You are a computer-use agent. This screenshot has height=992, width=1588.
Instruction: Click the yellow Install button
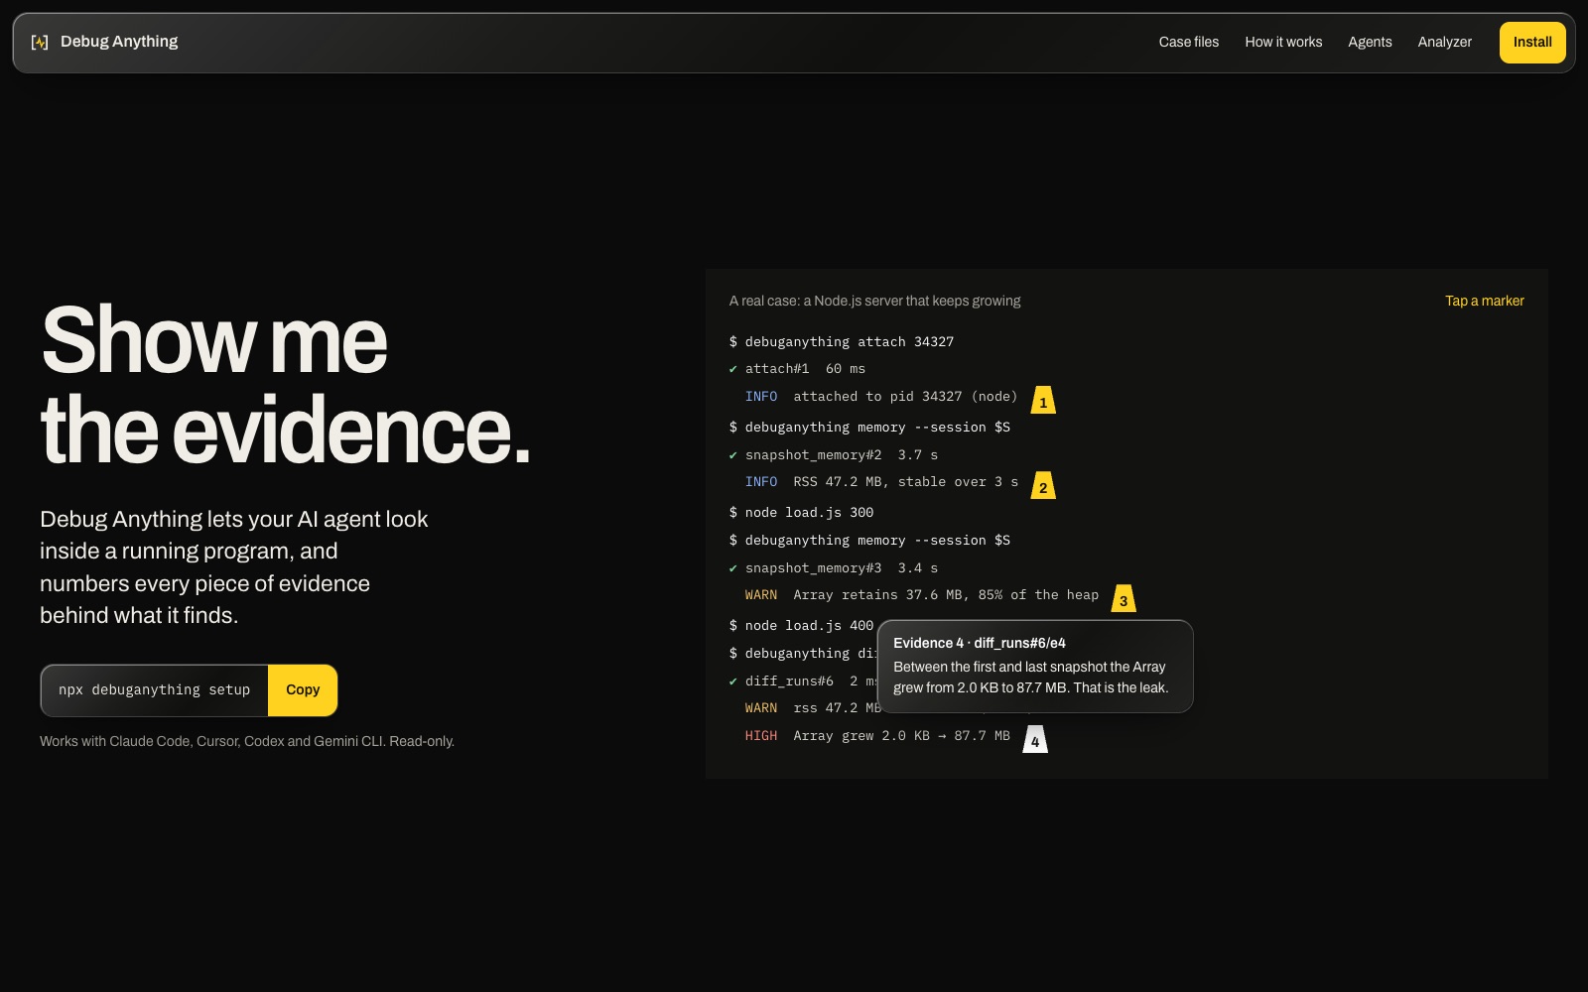1532,43
